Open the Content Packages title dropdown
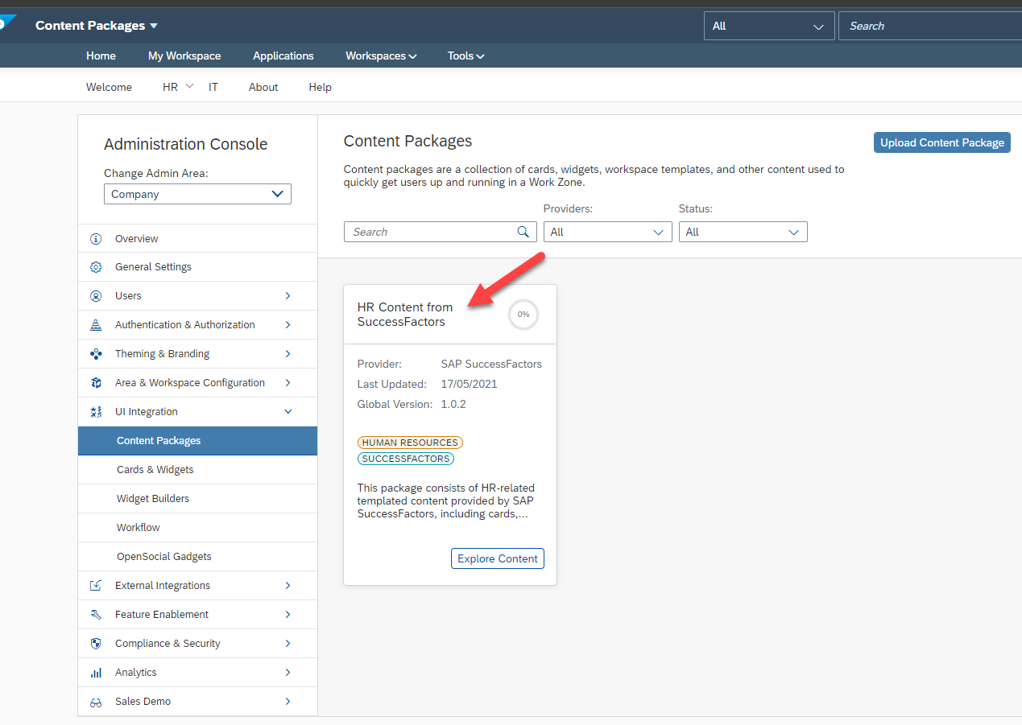Screen dimensions: 1022x725 click(x=97, y=26)
